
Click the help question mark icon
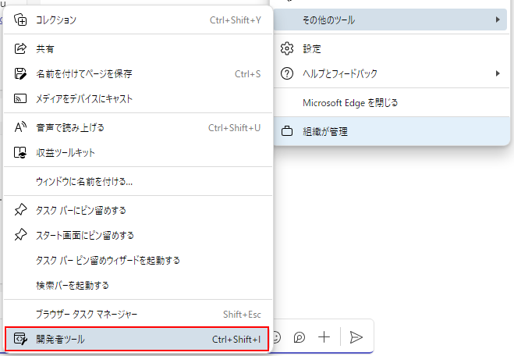[x=287, y=73]
